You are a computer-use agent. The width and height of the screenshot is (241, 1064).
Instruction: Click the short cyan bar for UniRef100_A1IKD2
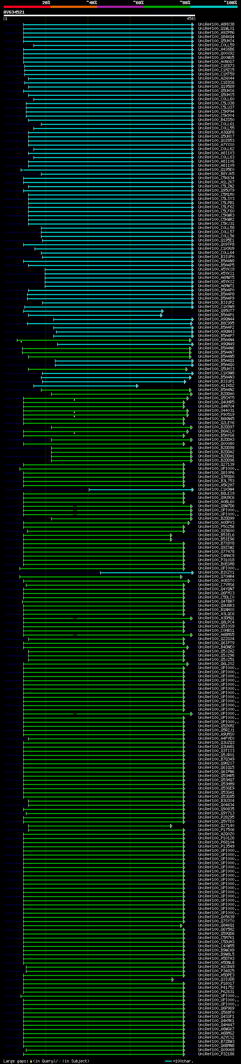(x=86, y=386)
